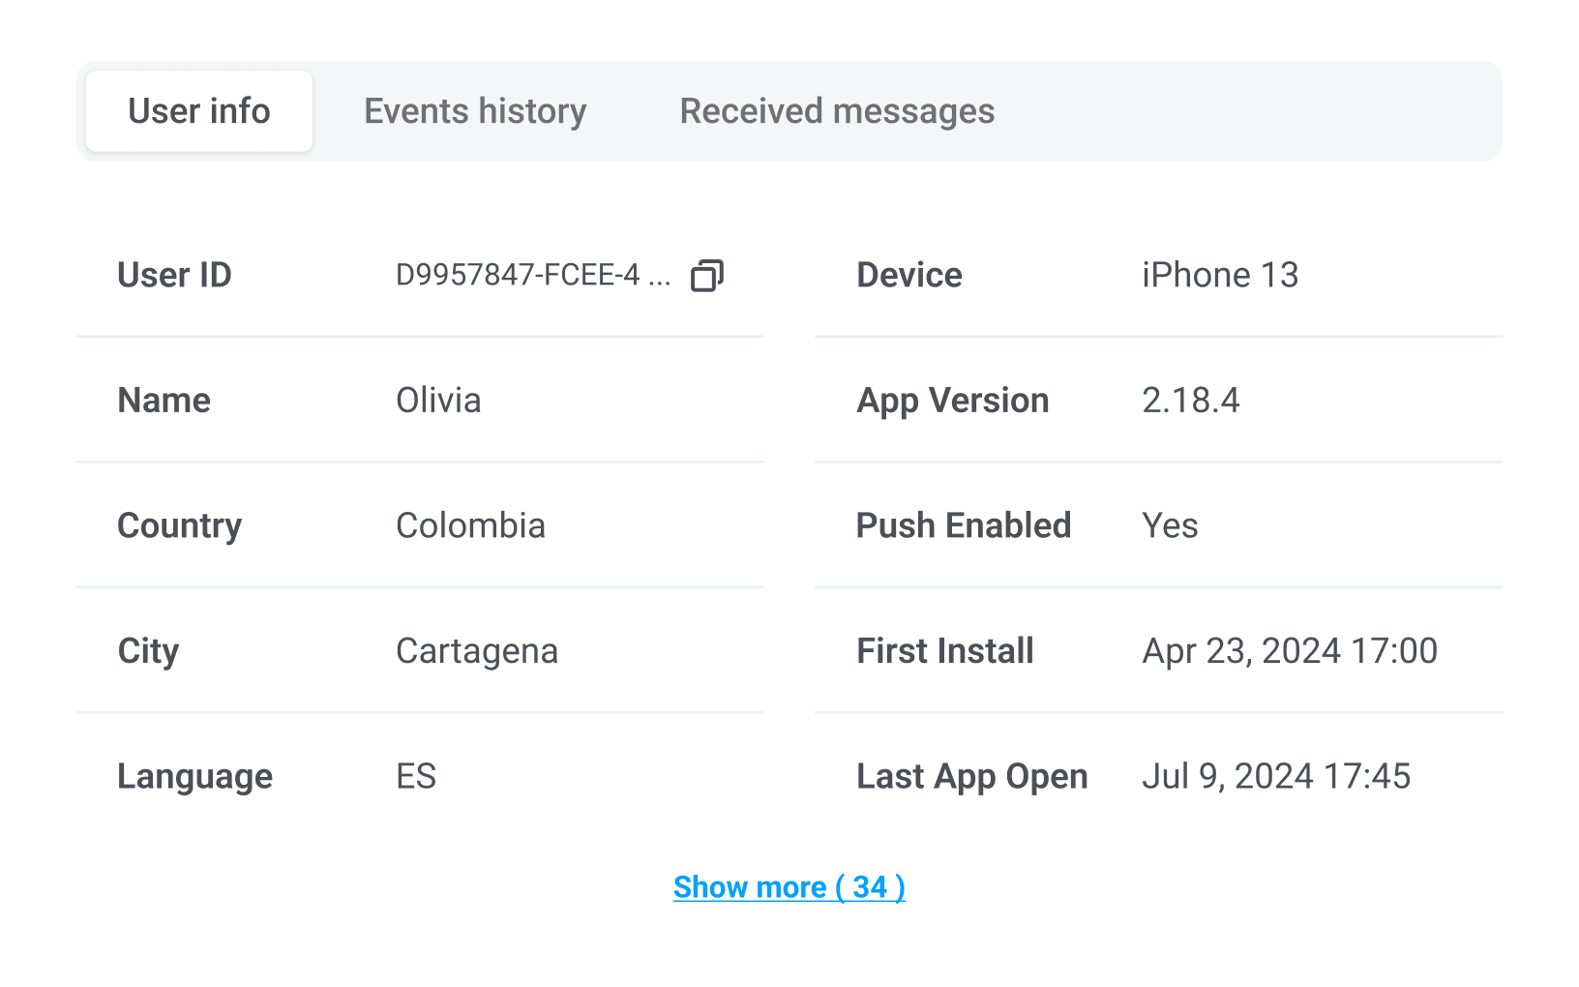Switch to the Events history tab

pos(475,111)
